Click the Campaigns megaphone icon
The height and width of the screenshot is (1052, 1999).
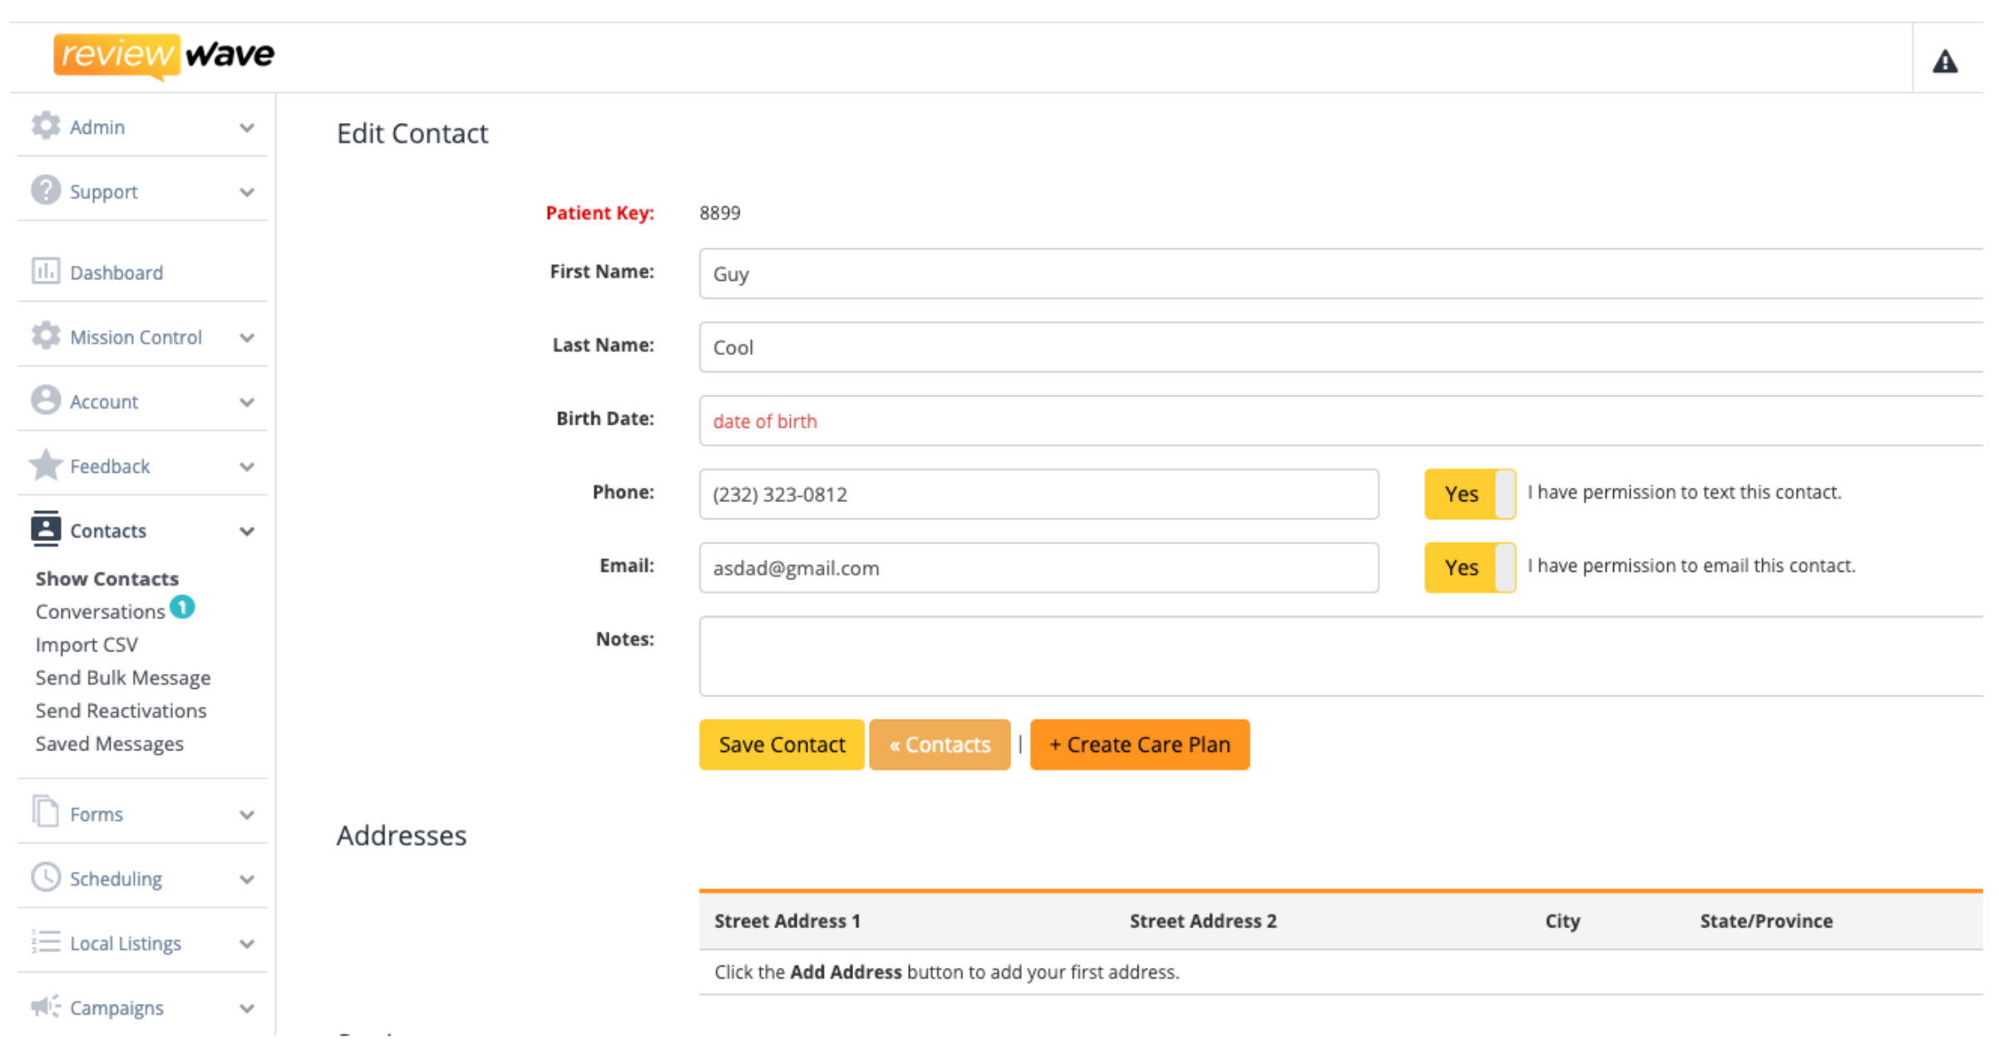click(46, 1005)
